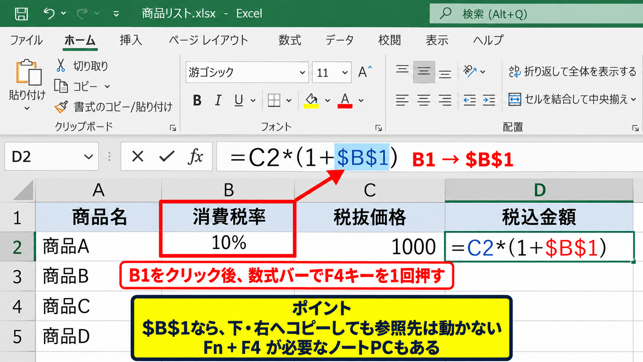Toggle middle vertical alignment
643x362 pixels.
point(424,72)
